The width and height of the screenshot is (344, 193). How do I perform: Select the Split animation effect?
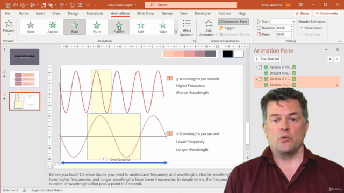pos(141,27)
